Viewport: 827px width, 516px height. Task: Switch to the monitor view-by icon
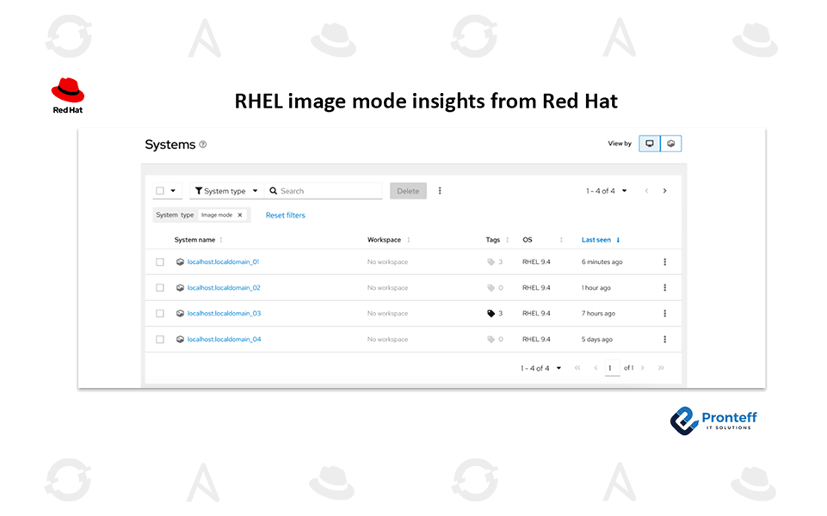tap(650, 144)
